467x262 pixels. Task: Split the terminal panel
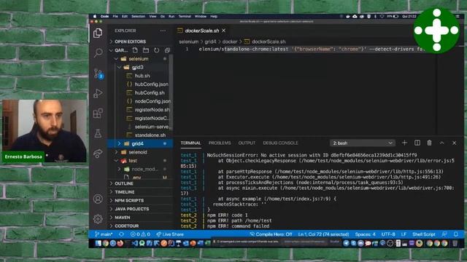417,143
